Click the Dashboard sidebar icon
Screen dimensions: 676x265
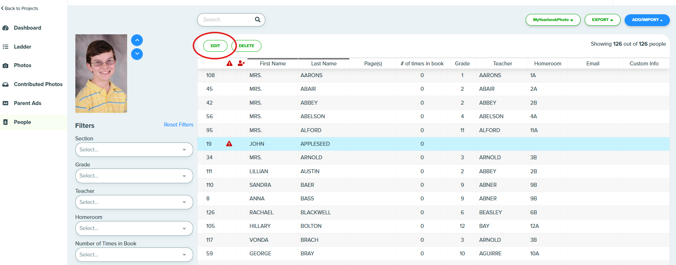click(x=5, y=28)
